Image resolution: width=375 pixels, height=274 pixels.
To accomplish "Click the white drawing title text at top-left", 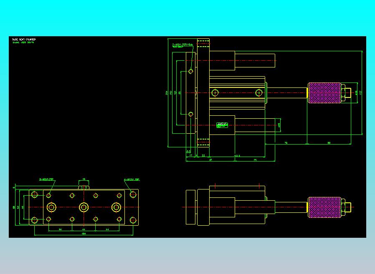I will 24,39.
